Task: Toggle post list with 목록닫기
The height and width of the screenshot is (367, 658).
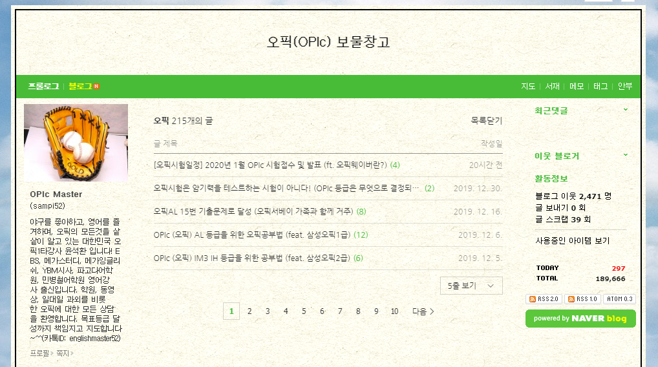Action: (x=486, y=121)
